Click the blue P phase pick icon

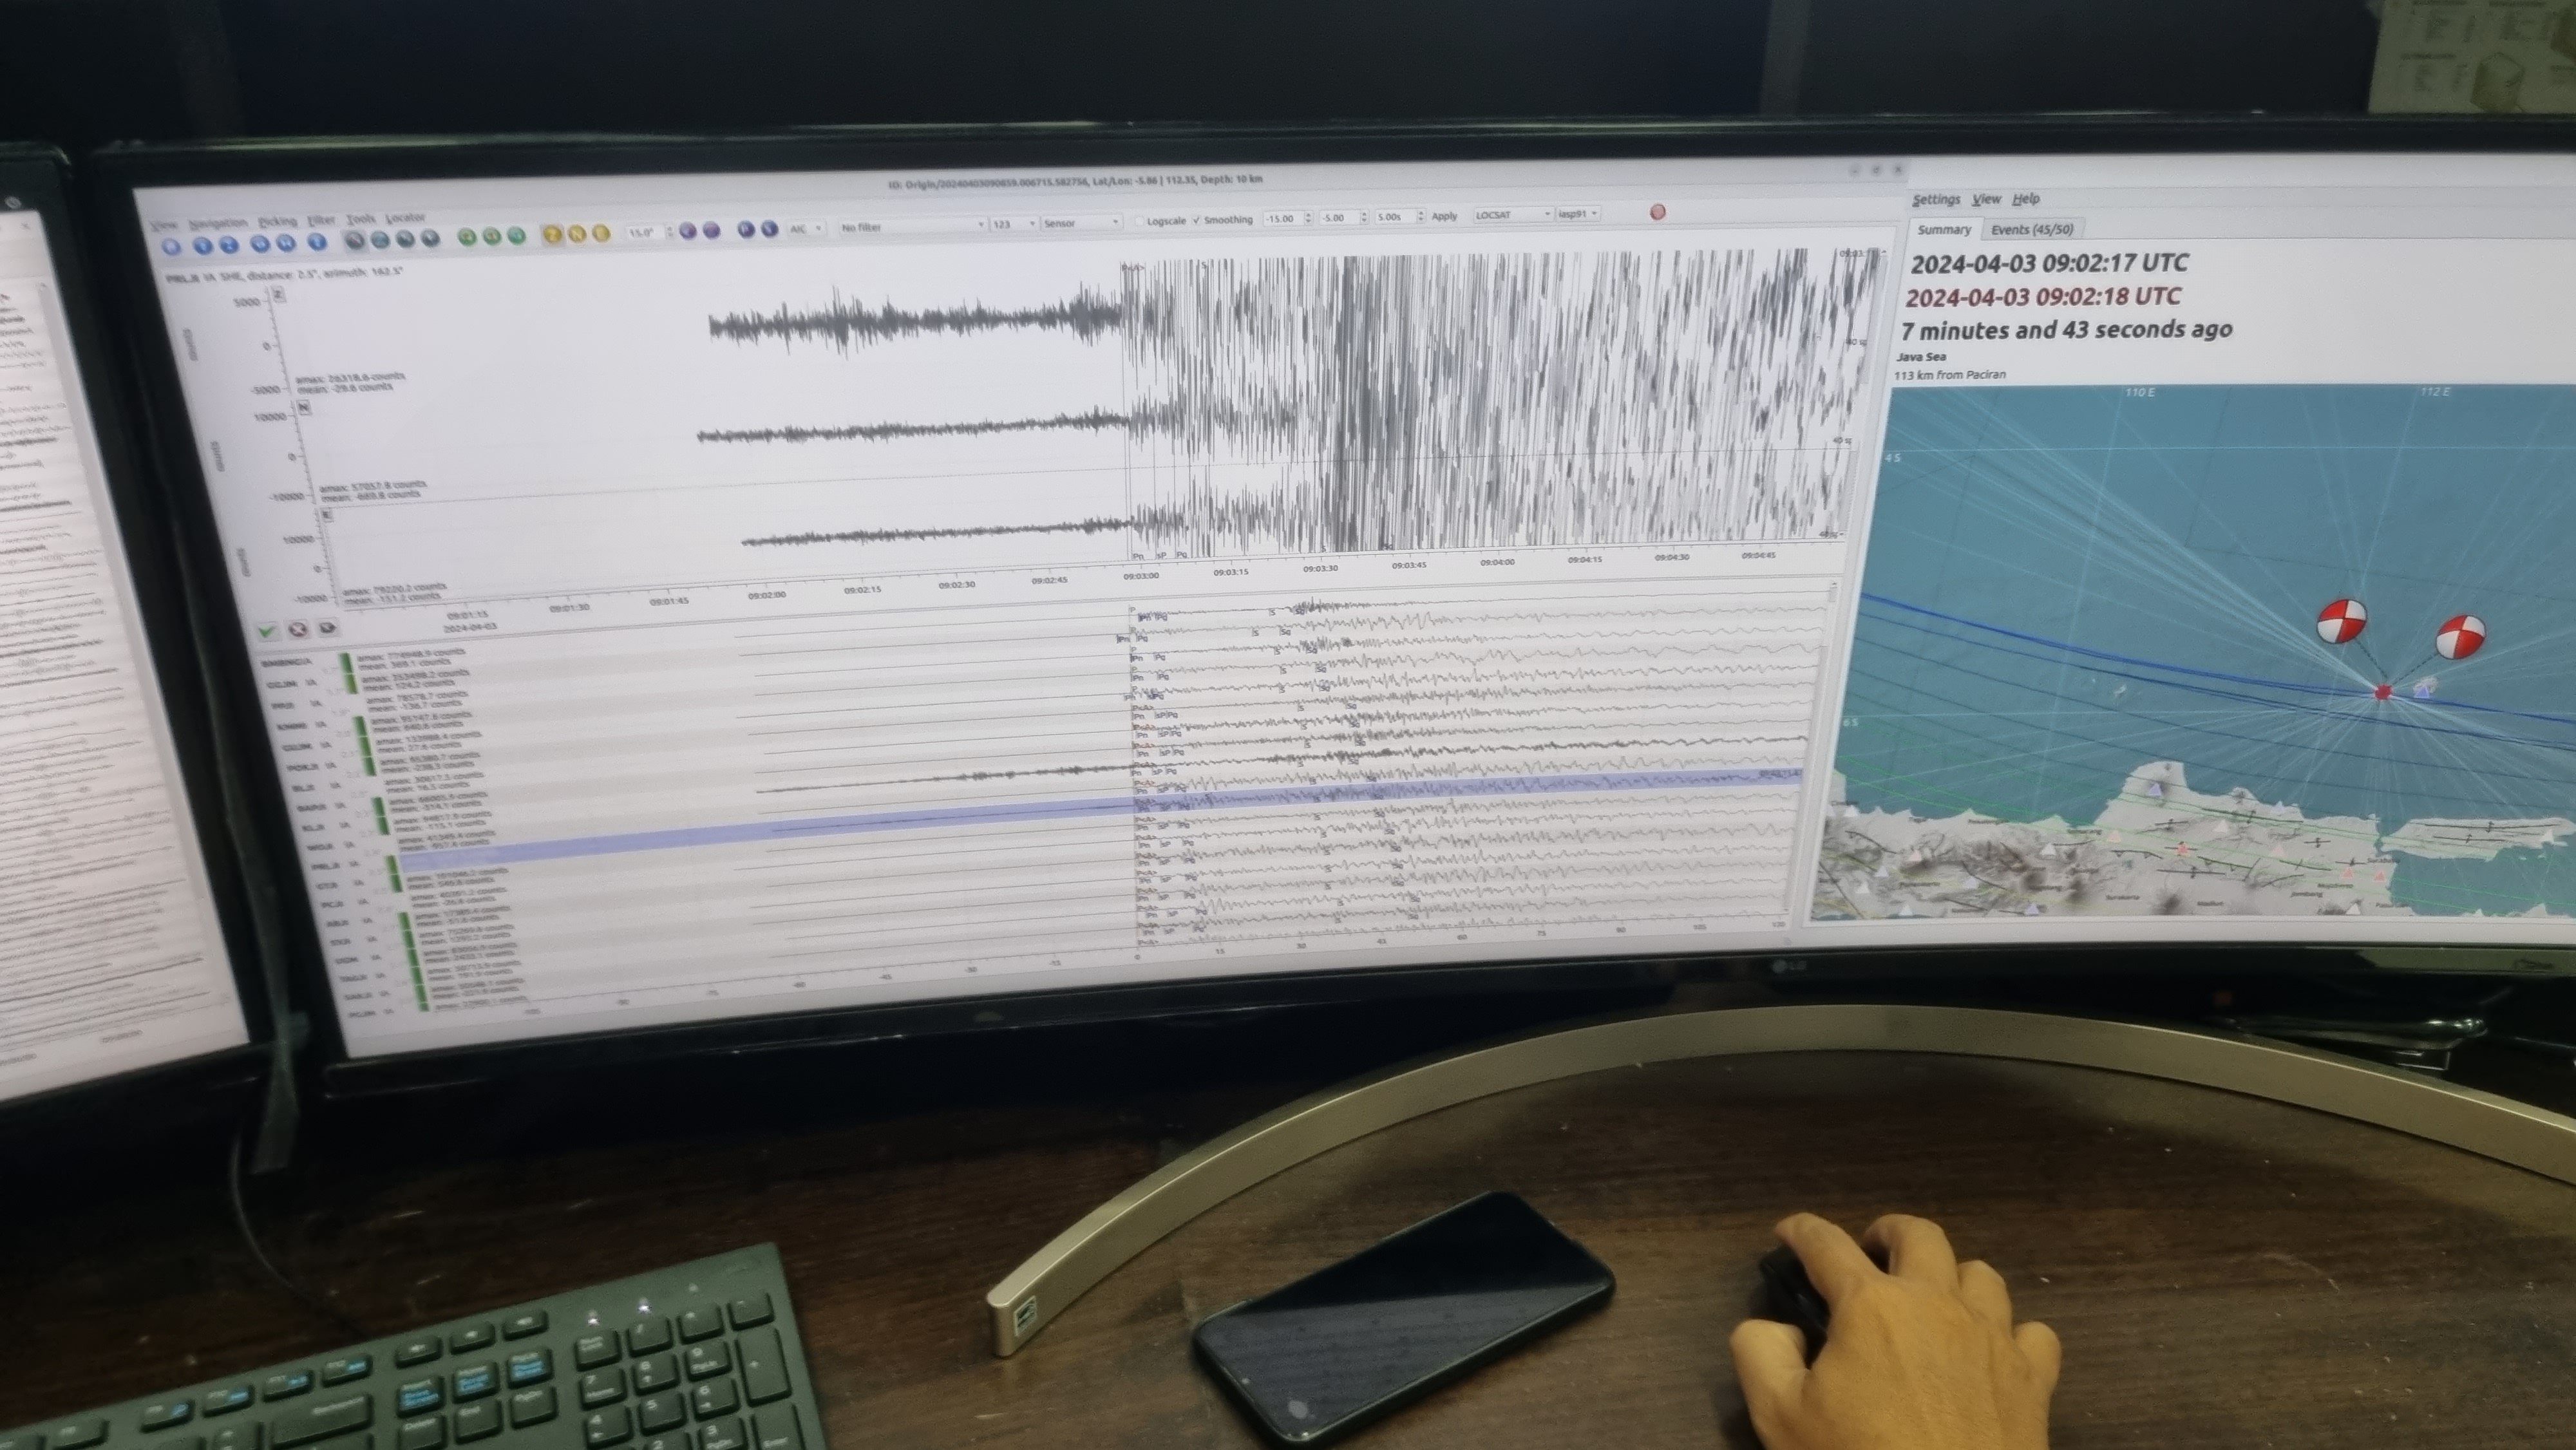tap(746, 230)
